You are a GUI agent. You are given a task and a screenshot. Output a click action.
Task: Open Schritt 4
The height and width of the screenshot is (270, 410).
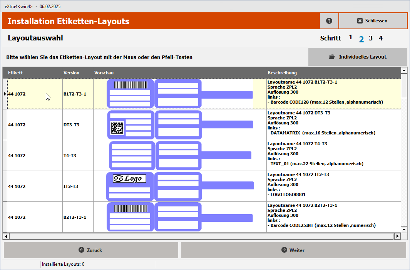click(380, 38)
